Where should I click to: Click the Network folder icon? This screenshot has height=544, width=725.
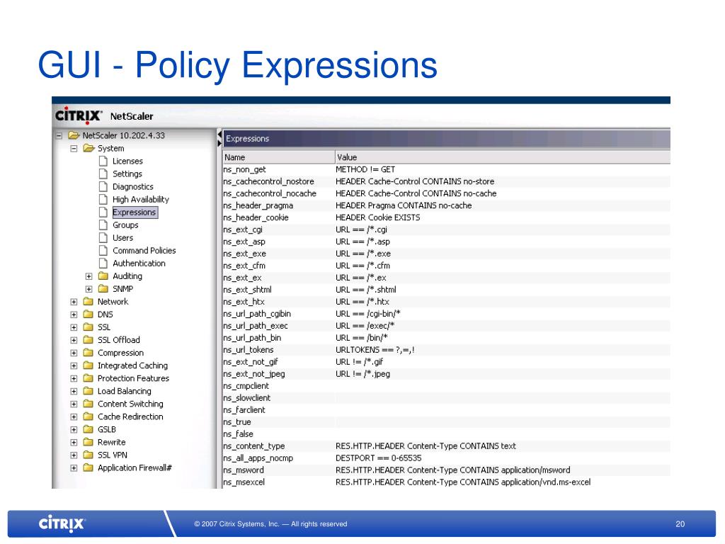pos(89,302)
